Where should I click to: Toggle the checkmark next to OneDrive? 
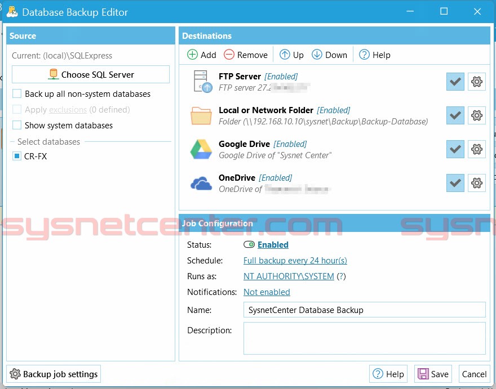click(x=455, y=183)
